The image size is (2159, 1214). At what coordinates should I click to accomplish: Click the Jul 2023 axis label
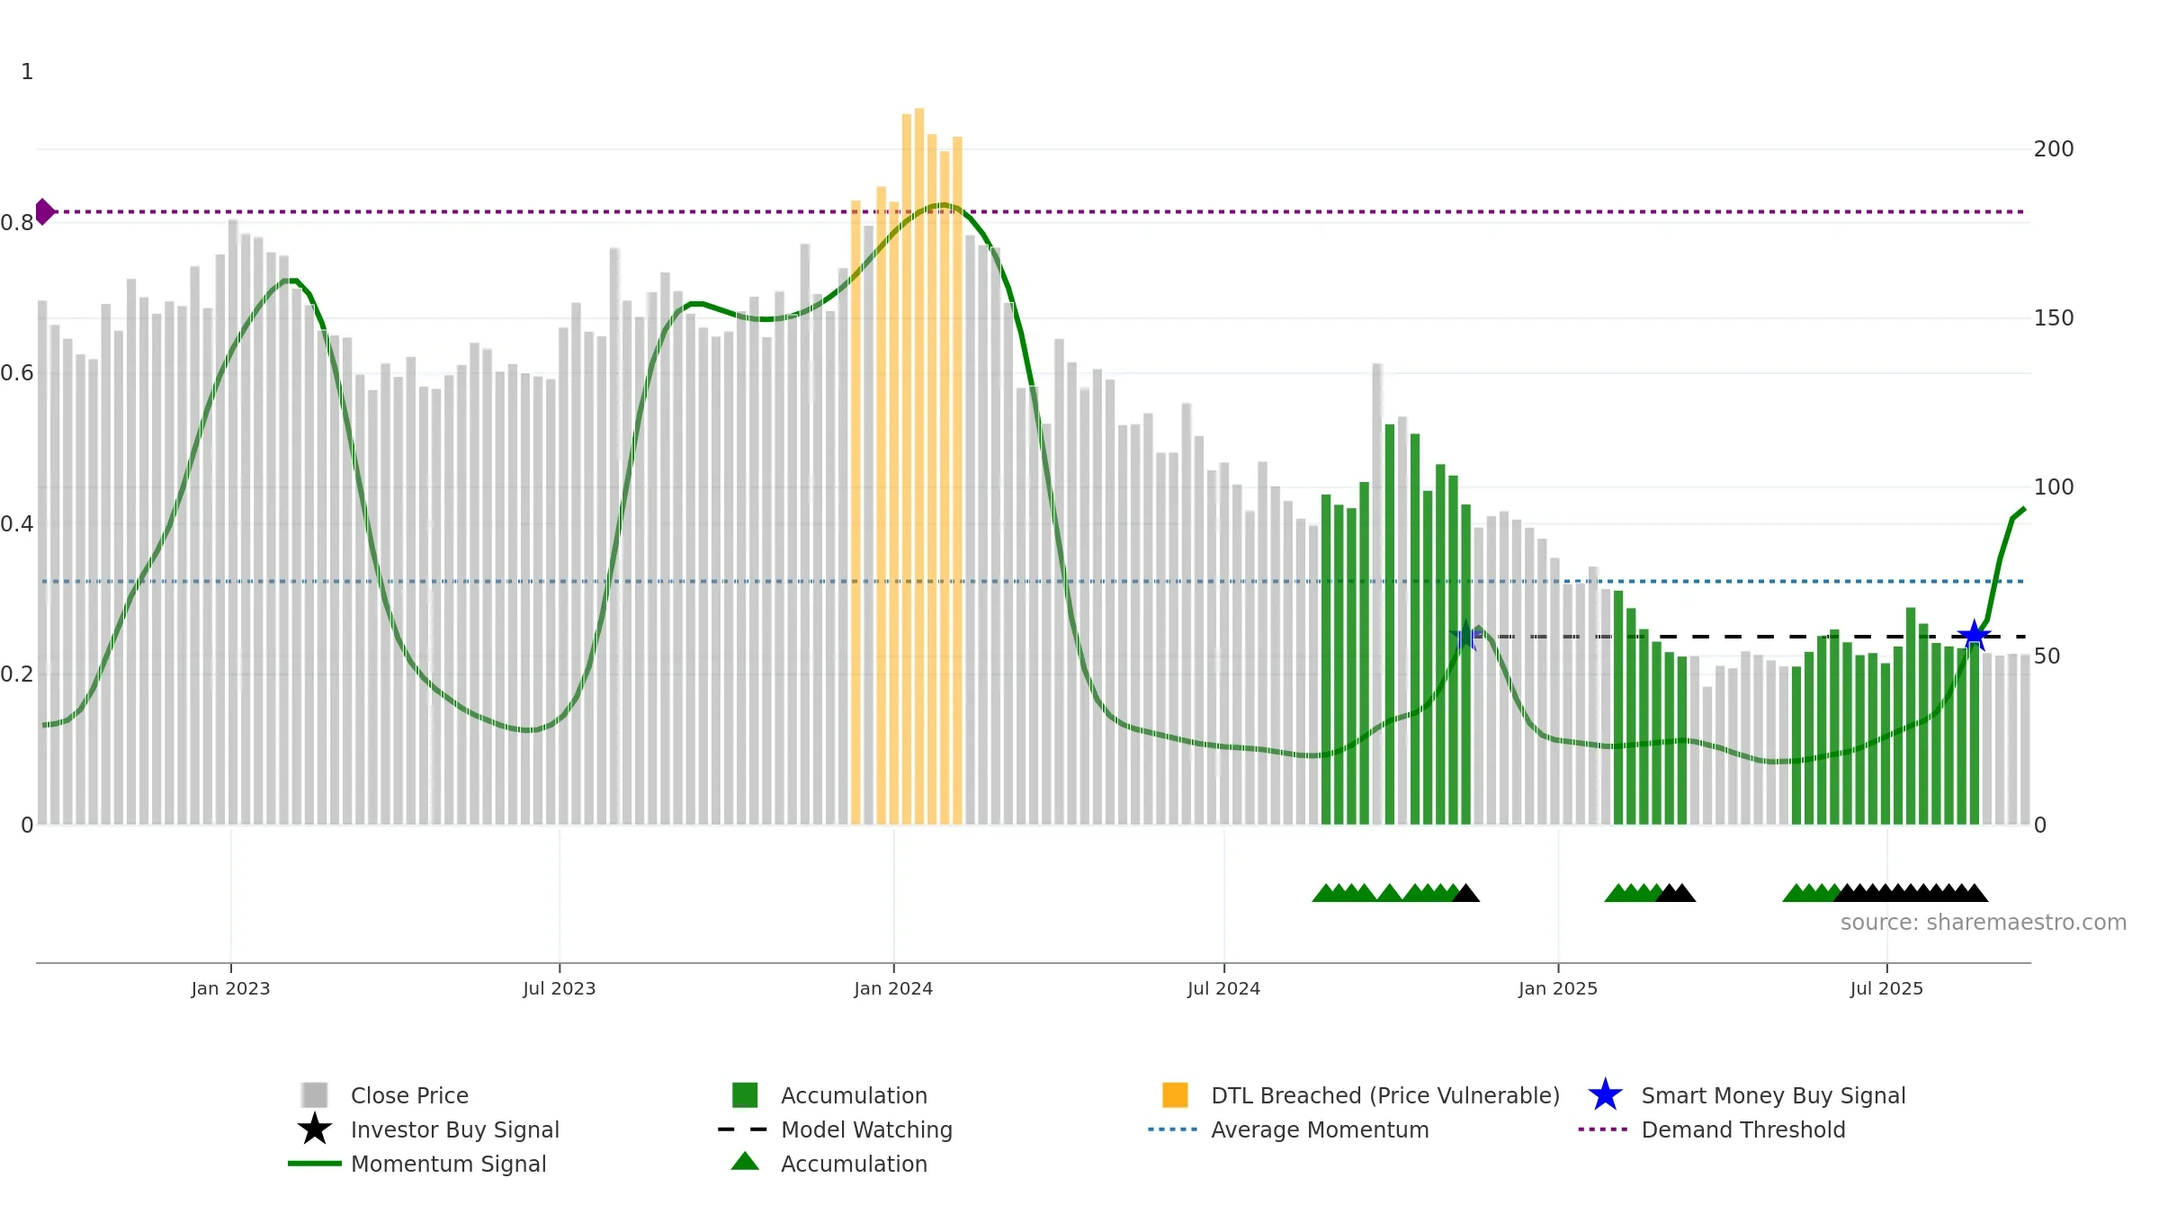click(559, 988)
